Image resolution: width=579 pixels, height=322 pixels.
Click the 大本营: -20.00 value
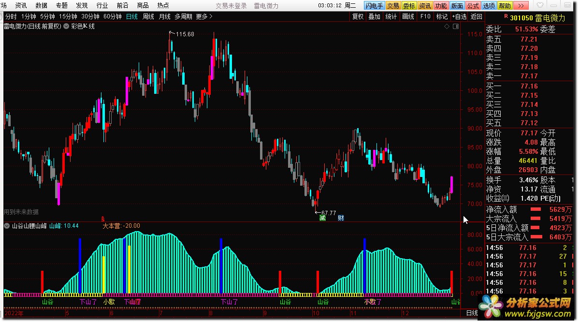(x=121, y=226)
